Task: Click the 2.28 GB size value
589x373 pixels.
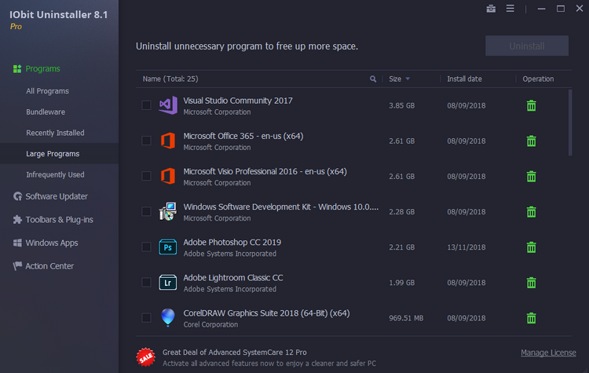Action: pos(401,212)
